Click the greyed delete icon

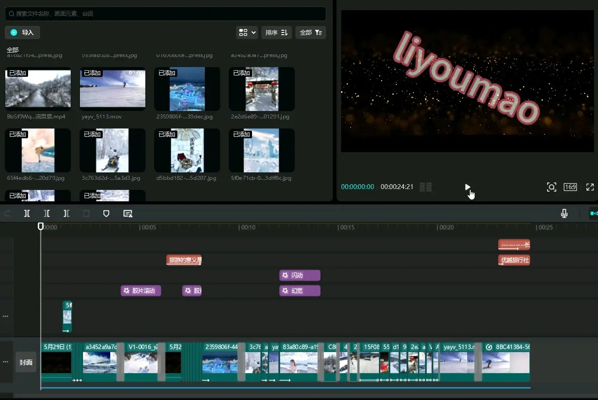(x=86, y=214)
